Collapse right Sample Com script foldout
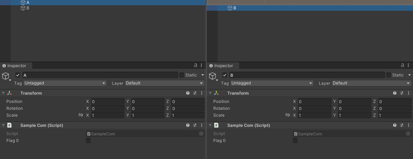The width and height of the screenshot is (413, 159). click(210, 125)
